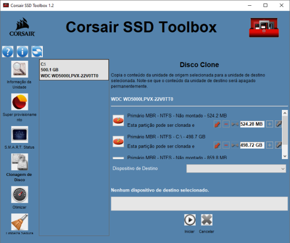Click the Iniciar play button
This screenshot has height=243, width=290.
(x=190, y=220)
